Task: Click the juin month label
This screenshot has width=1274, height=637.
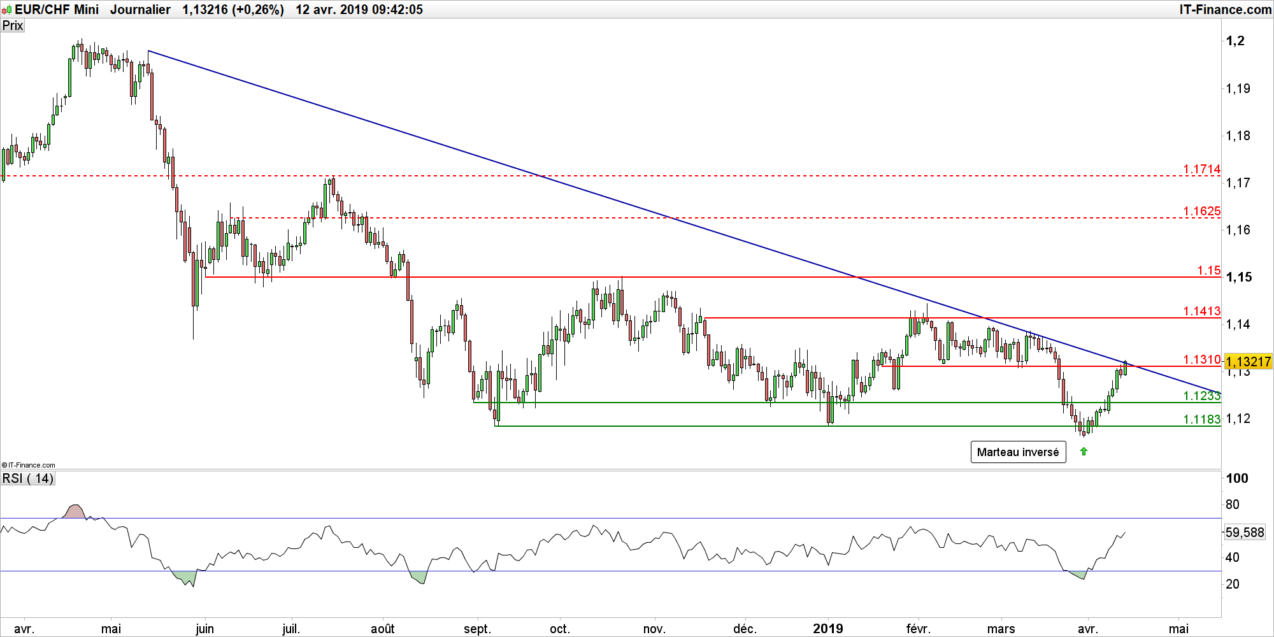Action: [x=204, y=629]
